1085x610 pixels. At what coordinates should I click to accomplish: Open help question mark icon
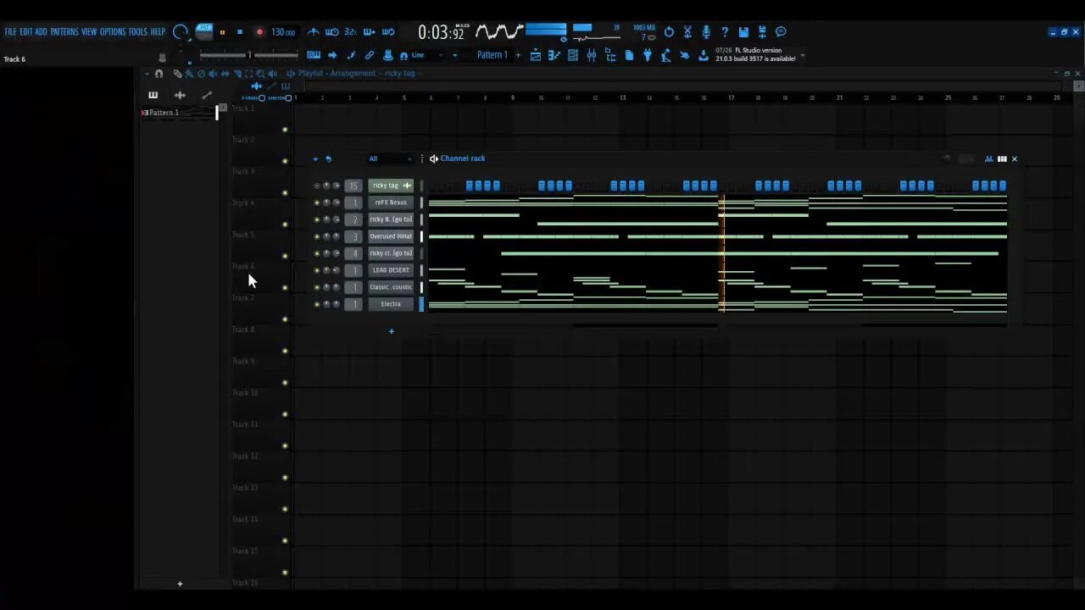point(725,32)
